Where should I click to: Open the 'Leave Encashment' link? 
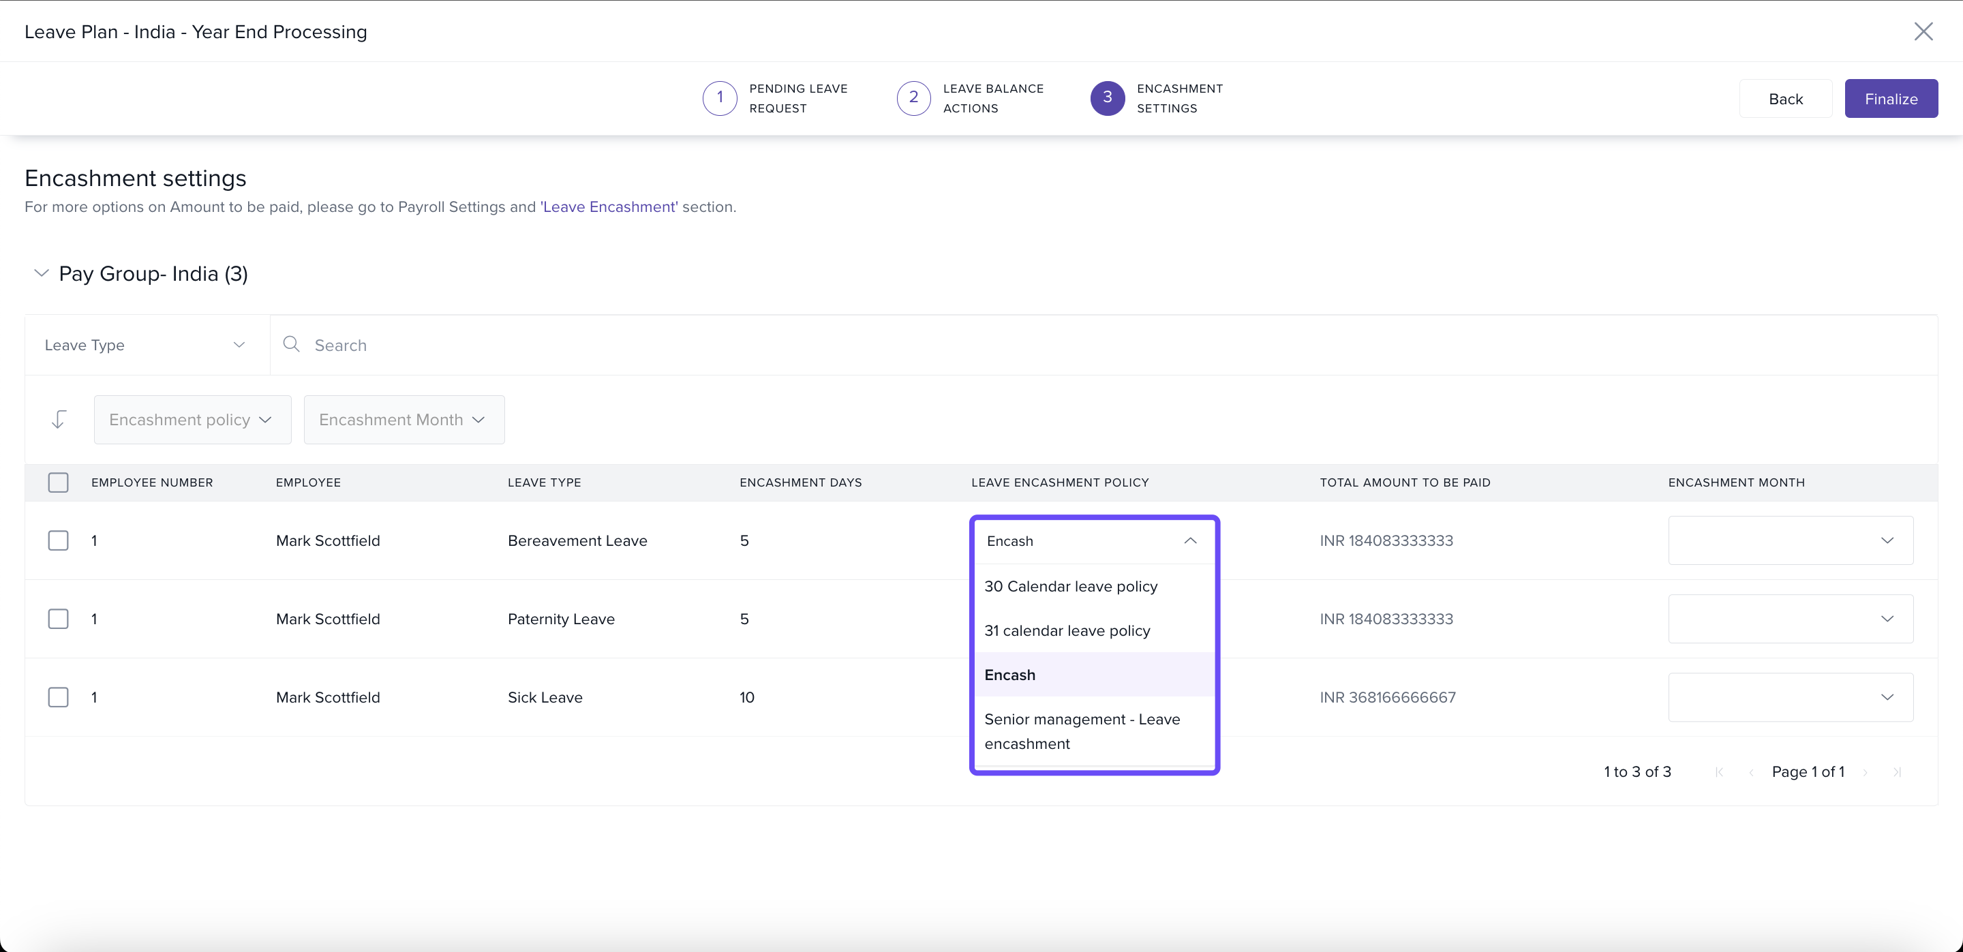[608, 207]
